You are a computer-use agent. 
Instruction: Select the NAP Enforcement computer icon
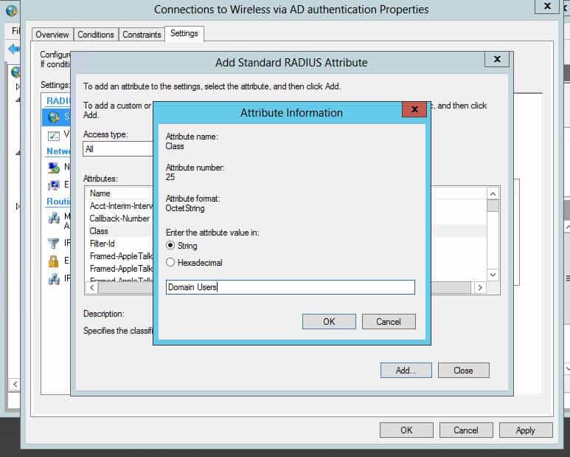point(54,168)
